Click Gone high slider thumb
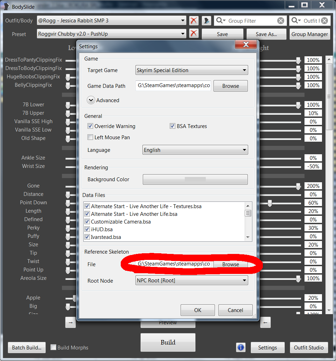The width and height of the screenshot is (336, 361). tap(298, 186)
